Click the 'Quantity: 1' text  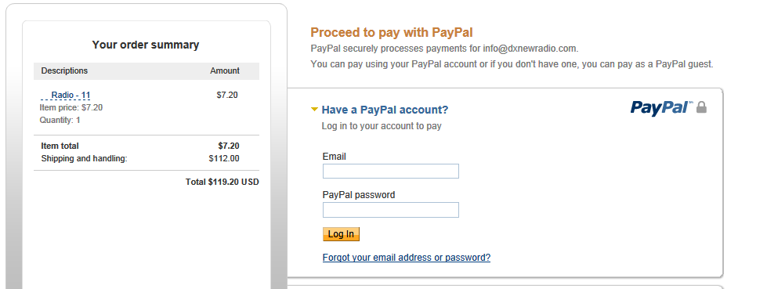(x=60, y=120)
